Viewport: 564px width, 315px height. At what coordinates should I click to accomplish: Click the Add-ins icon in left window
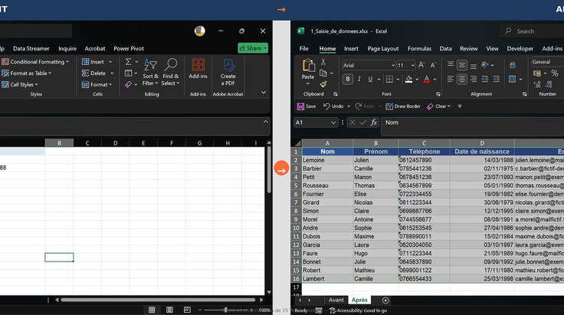198,65
